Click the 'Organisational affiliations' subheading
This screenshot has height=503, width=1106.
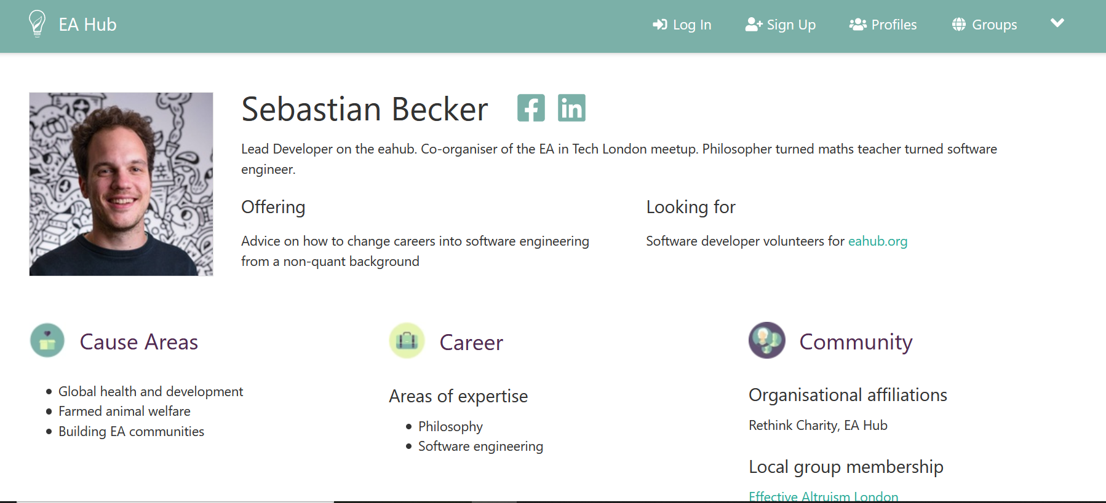(x=848, y=396)
